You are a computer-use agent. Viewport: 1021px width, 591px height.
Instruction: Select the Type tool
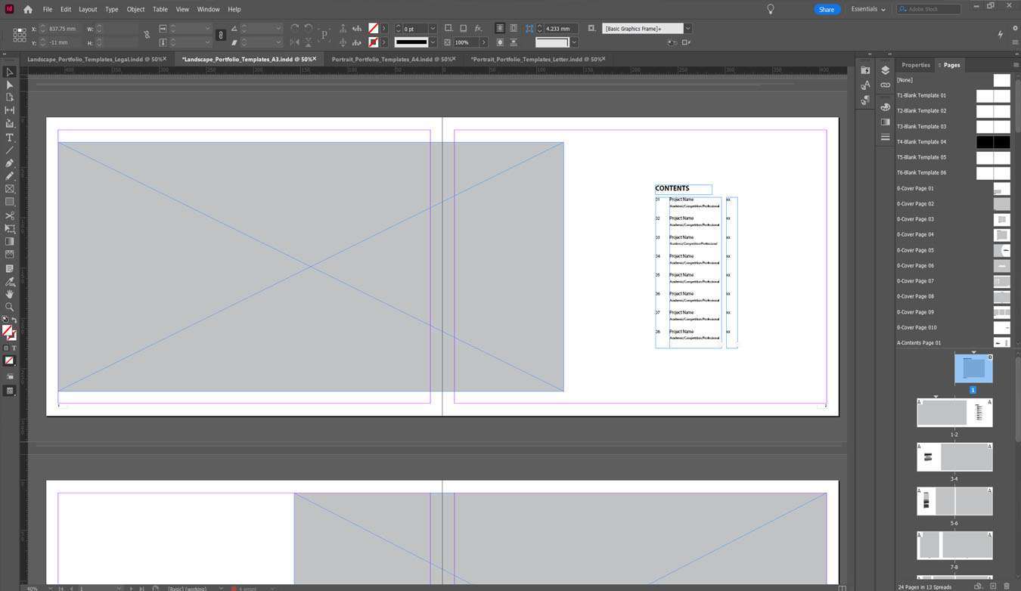coord(9,138)
